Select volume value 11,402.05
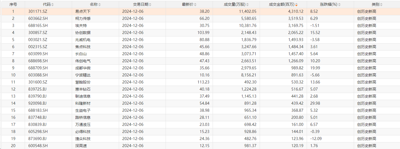The width and height of the screenshot is (400, 149). (x=247, y=11)
